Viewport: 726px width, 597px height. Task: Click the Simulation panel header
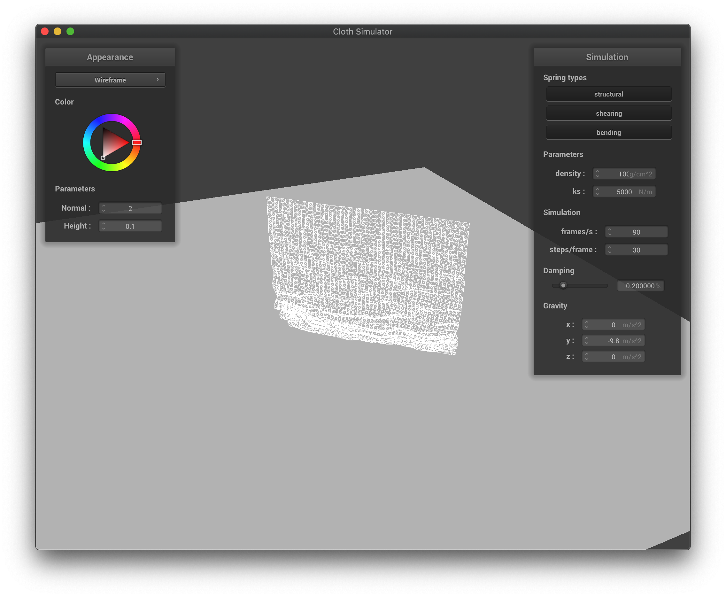coord(607,57)
